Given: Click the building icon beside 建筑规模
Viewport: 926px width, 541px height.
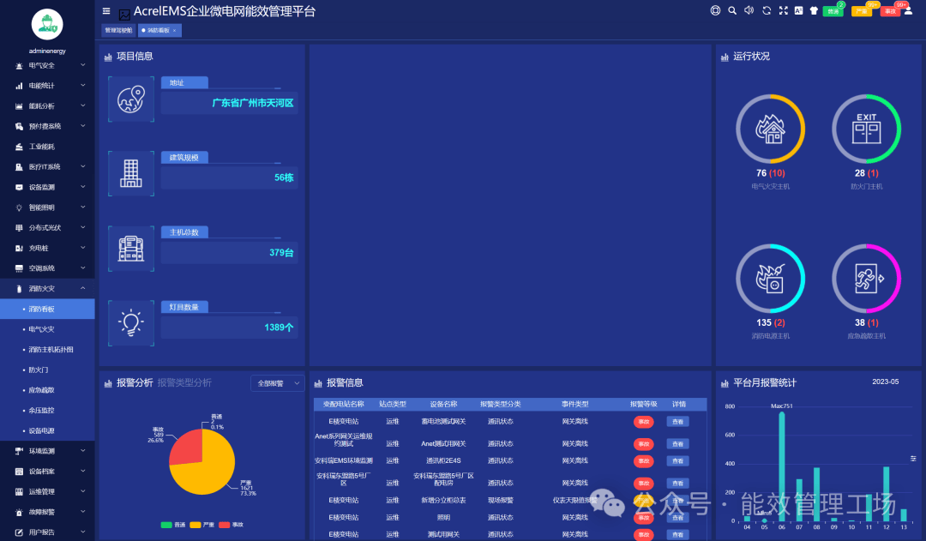Looking at the screenshot, I should pos(131,174).
